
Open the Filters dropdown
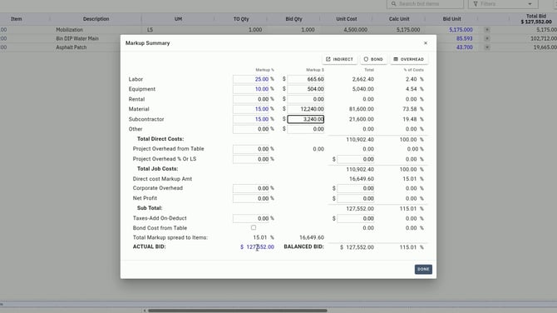point(503,4)
